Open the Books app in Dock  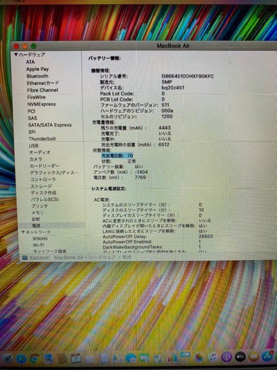pyautogui.click(x=254, y=356)
